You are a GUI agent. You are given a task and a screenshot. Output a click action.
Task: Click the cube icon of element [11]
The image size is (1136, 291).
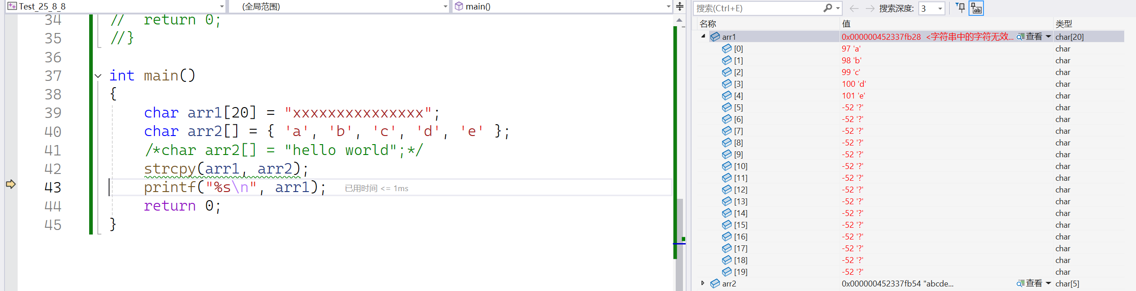point(727,178)
